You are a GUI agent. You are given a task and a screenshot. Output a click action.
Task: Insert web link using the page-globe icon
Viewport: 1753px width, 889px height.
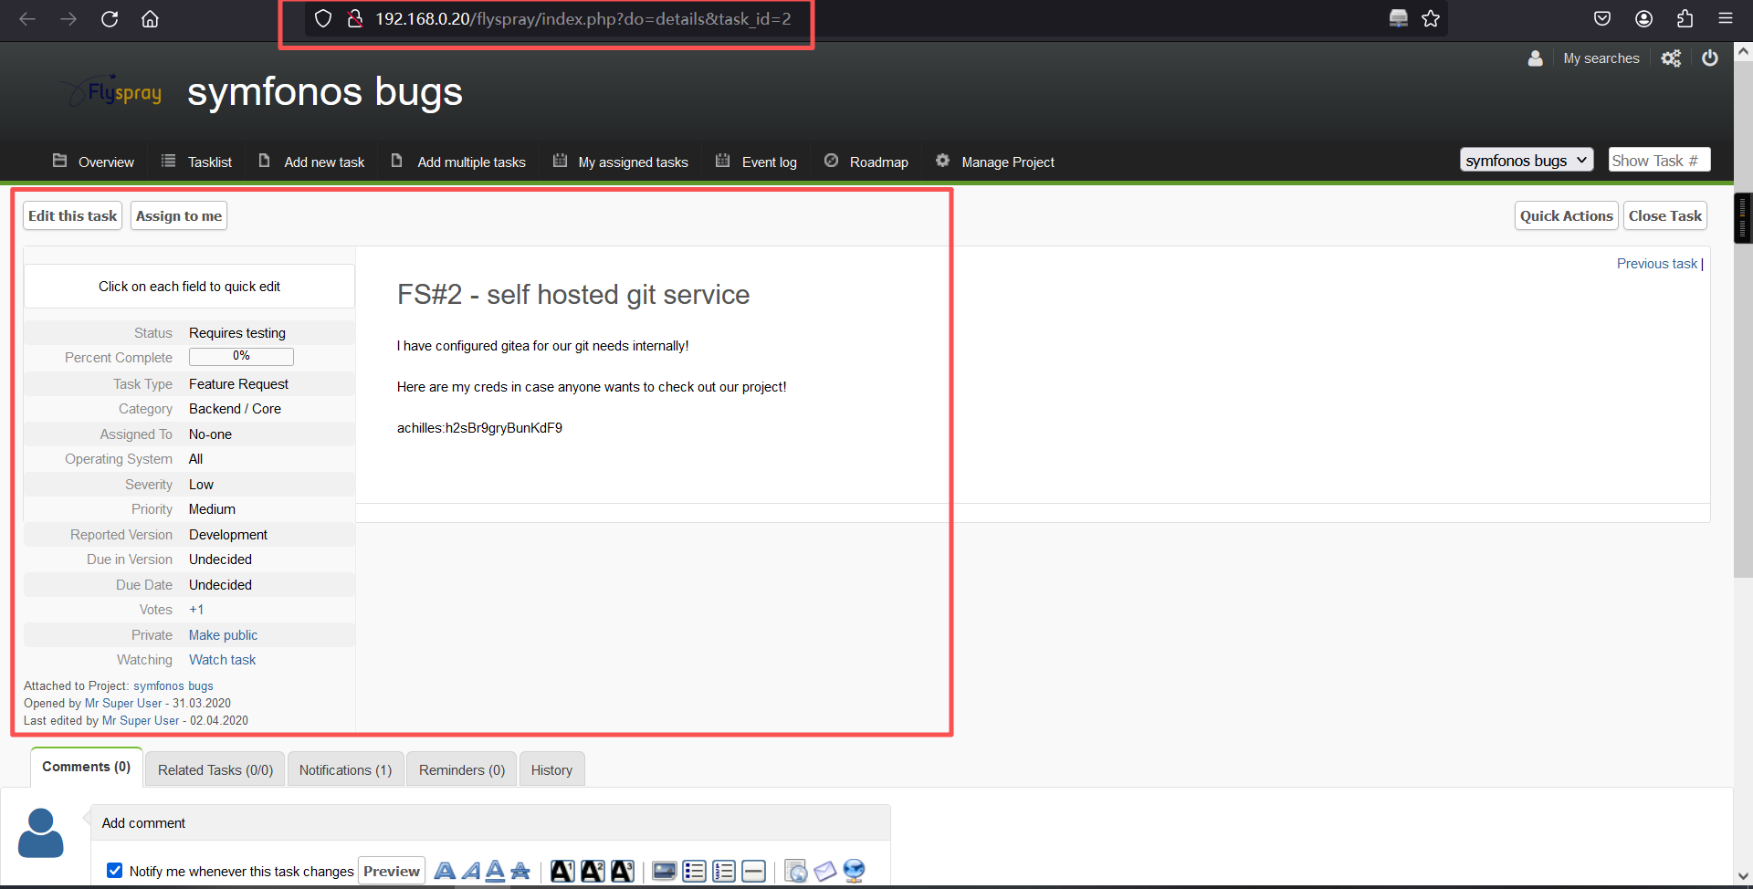(x=796, y=872)
